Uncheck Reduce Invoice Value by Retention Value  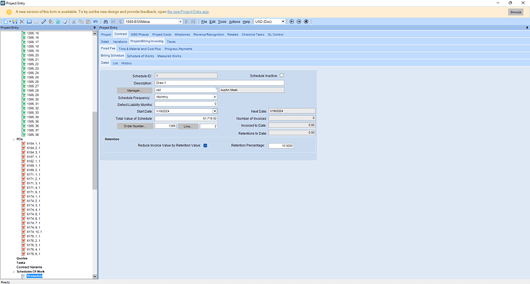pyautogui.click(x=205, y=146)
